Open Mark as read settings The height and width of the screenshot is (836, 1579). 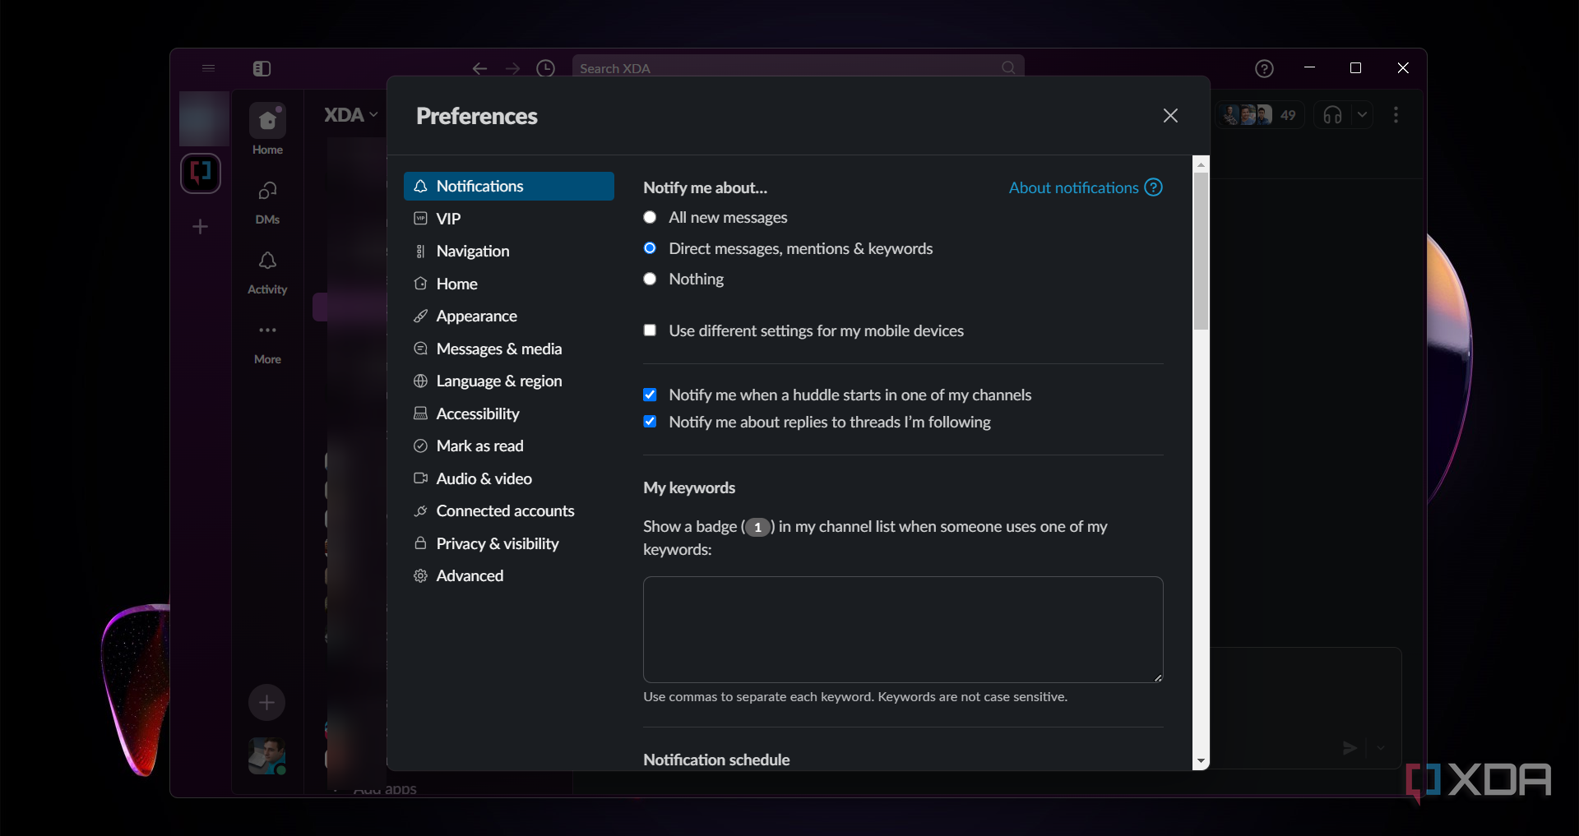coord(509,446)
